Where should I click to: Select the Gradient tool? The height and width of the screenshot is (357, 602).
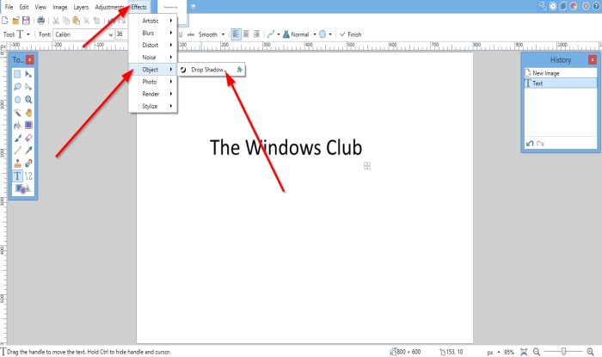point(28,125)
